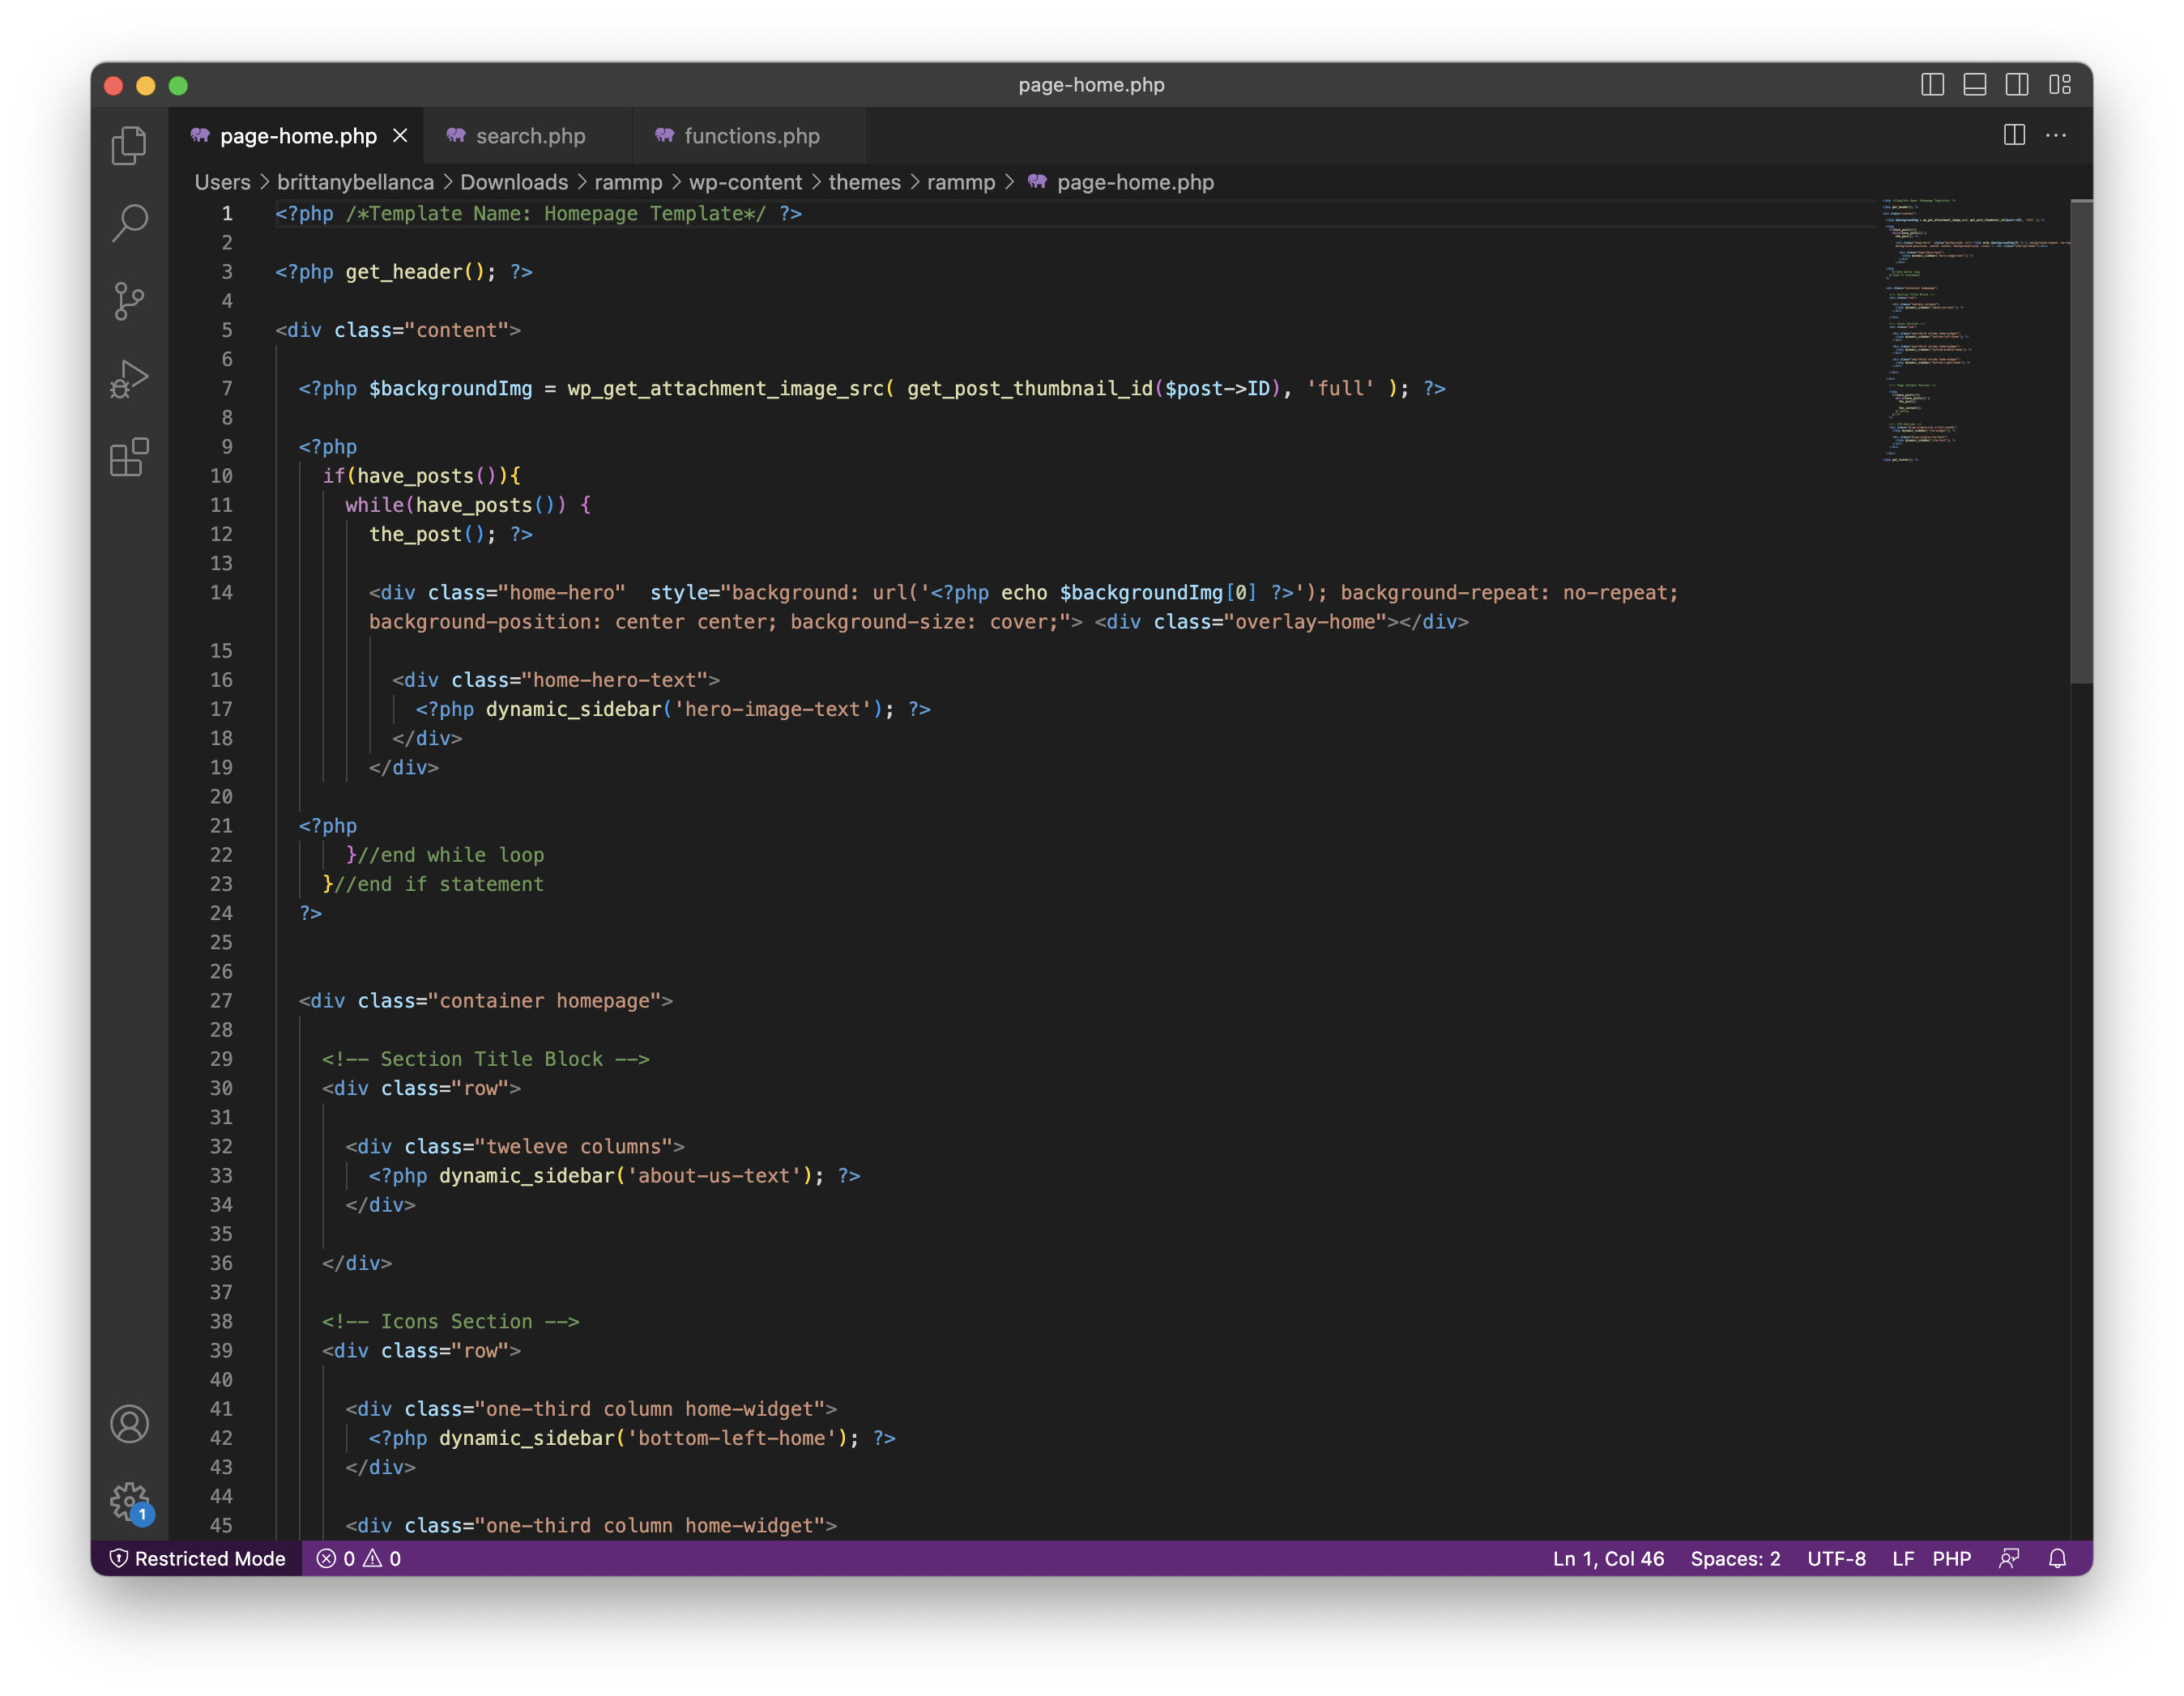Open the Run and Debug view
Viewport: 2184px width, 1696px height.
tap(129, 379)
